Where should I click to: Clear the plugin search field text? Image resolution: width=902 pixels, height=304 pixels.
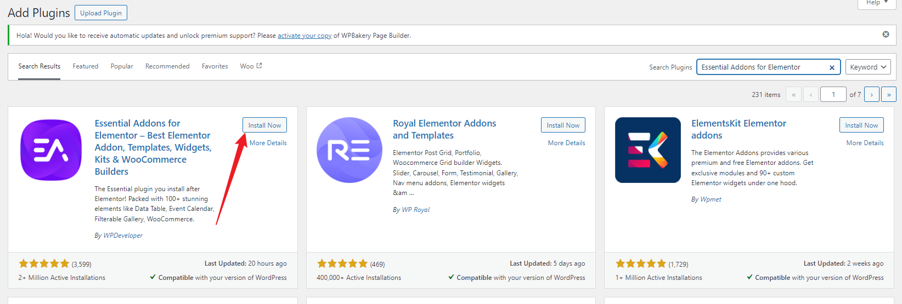click(x=832, y=67)
